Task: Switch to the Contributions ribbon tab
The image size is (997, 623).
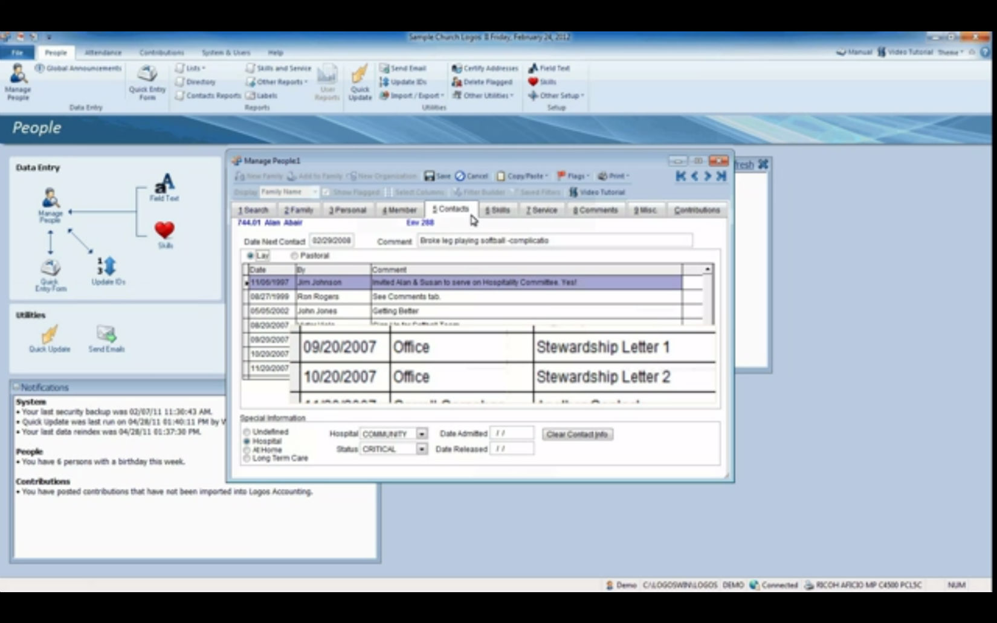Action: (x=161, y=53)
